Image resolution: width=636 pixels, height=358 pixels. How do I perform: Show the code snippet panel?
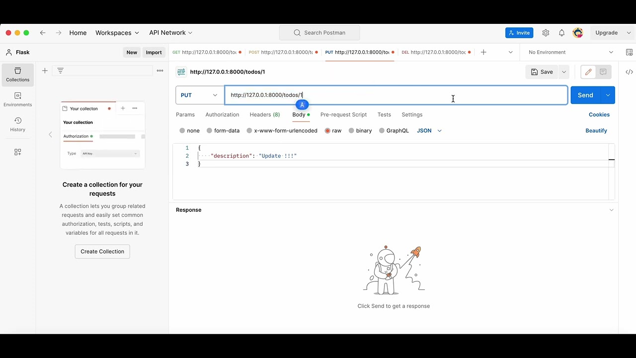point(629,72)
